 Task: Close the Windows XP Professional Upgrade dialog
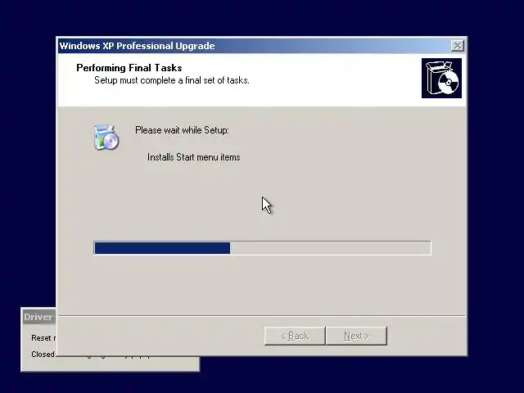pos(457,46)
